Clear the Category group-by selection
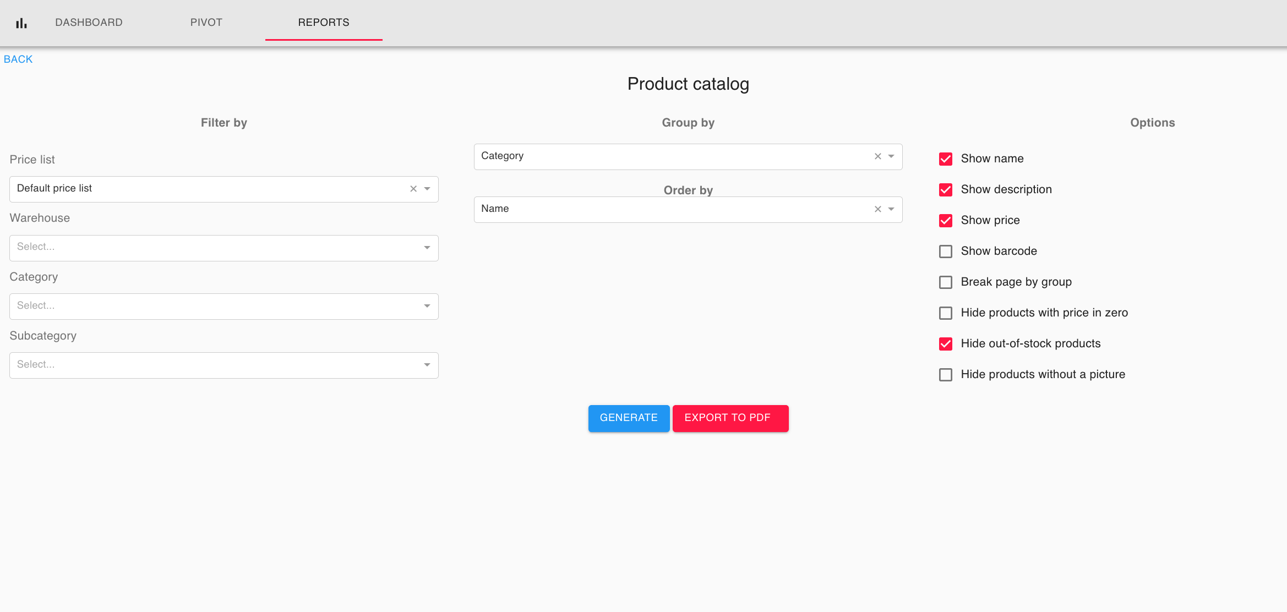Viewport: 1287px width, 612px height. tap(877, 156)
